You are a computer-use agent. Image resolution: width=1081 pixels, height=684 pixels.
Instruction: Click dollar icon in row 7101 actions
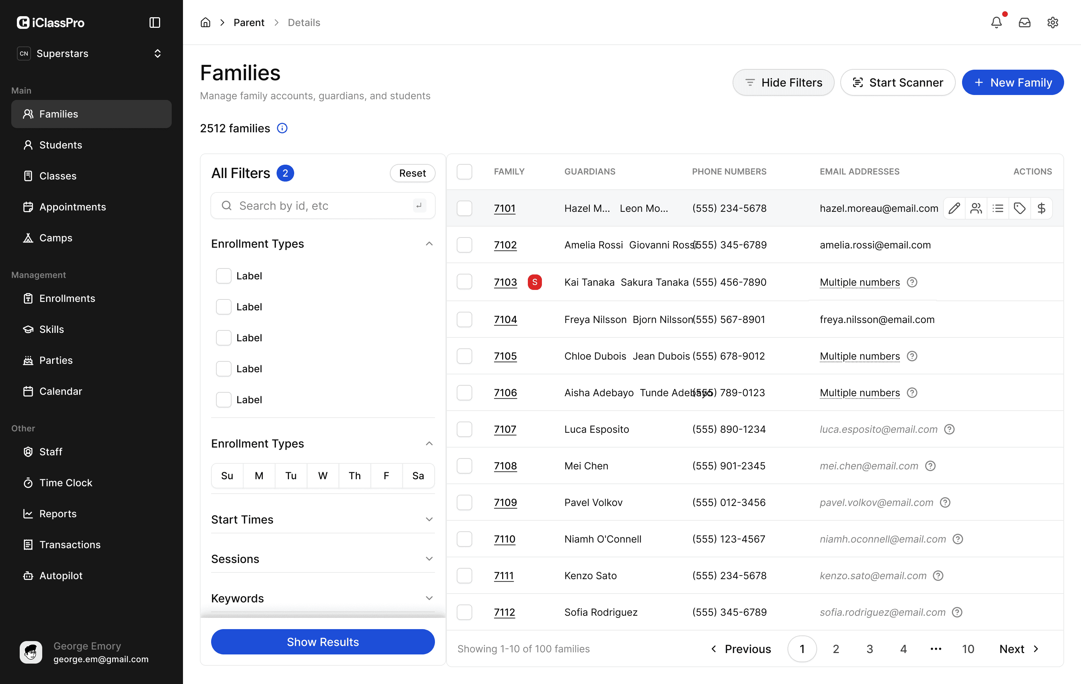tap(1041, 208)
